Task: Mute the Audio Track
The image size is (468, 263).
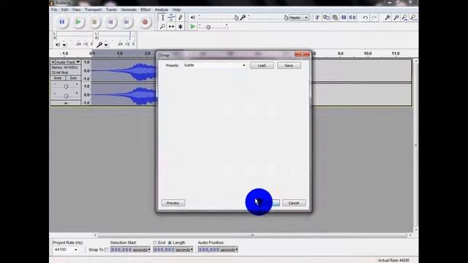Action: (x=58, y=78)
